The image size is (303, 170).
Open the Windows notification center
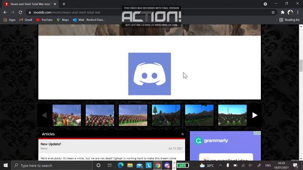(295, 165)
